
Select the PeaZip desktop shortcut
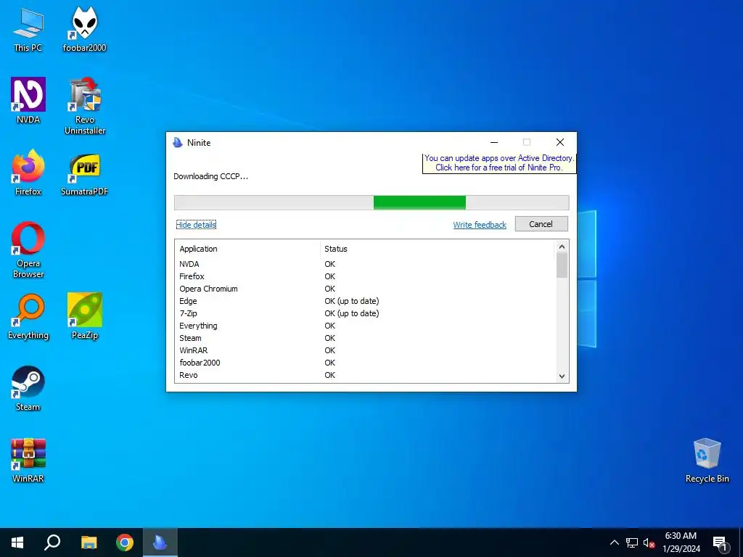coord(84,316)
